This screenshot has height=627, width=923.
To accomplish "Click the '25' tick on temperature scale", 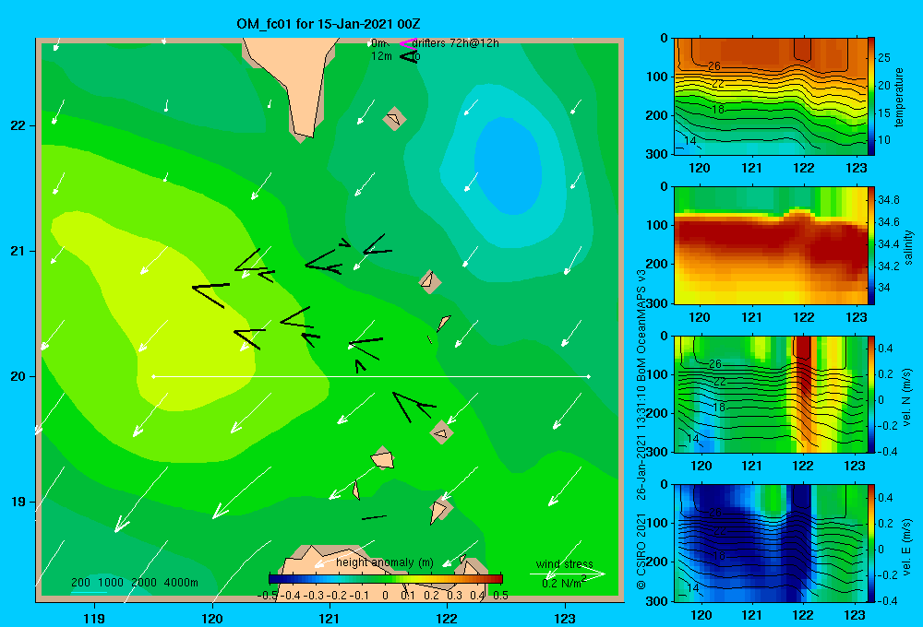I will click(x=884, y=58).
